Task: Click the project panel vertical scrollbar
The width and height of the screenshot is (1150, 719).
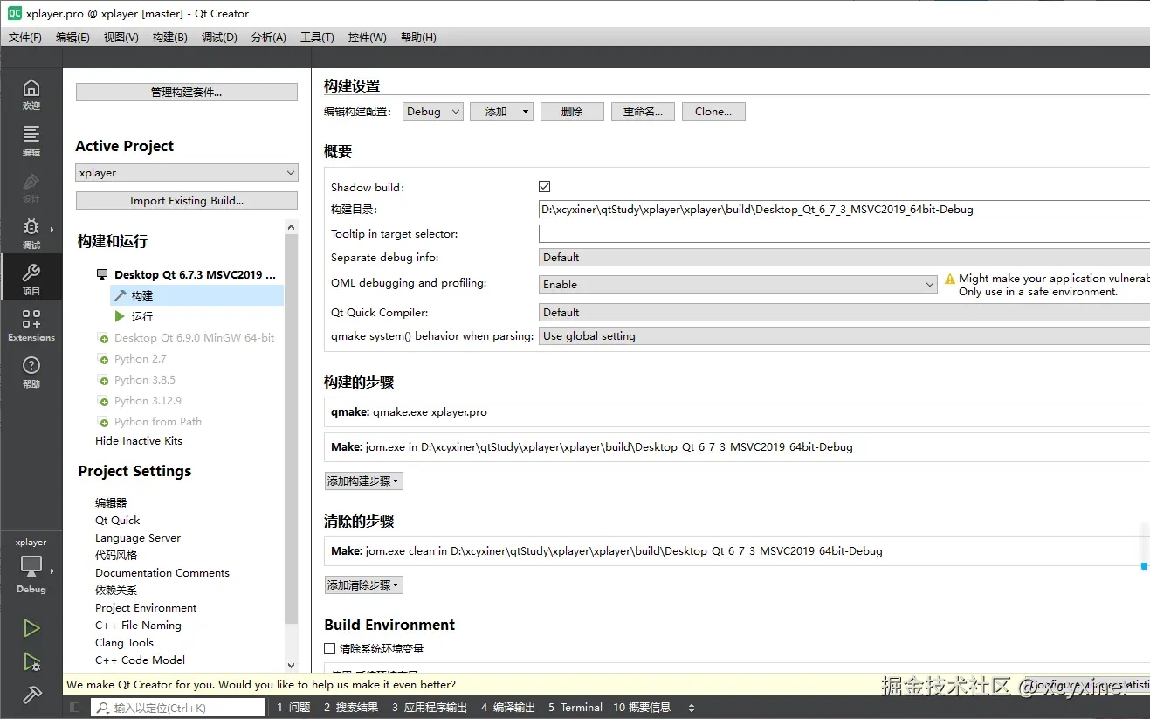Action: pos(292,428)
